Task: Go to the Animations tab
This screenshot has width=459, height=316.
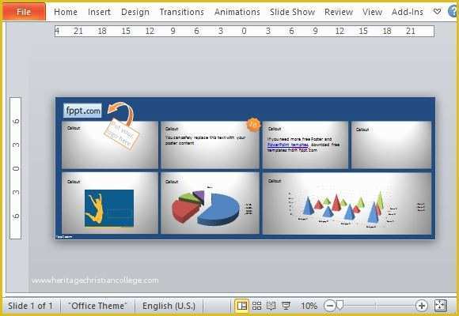Action: click(237, 12)
